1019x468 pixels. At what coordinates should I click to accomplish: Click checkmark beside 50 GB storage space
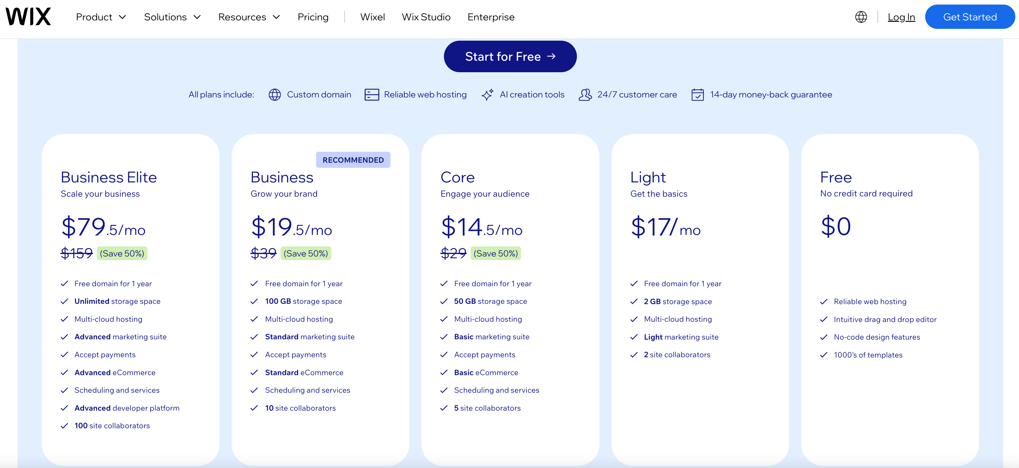444,302
